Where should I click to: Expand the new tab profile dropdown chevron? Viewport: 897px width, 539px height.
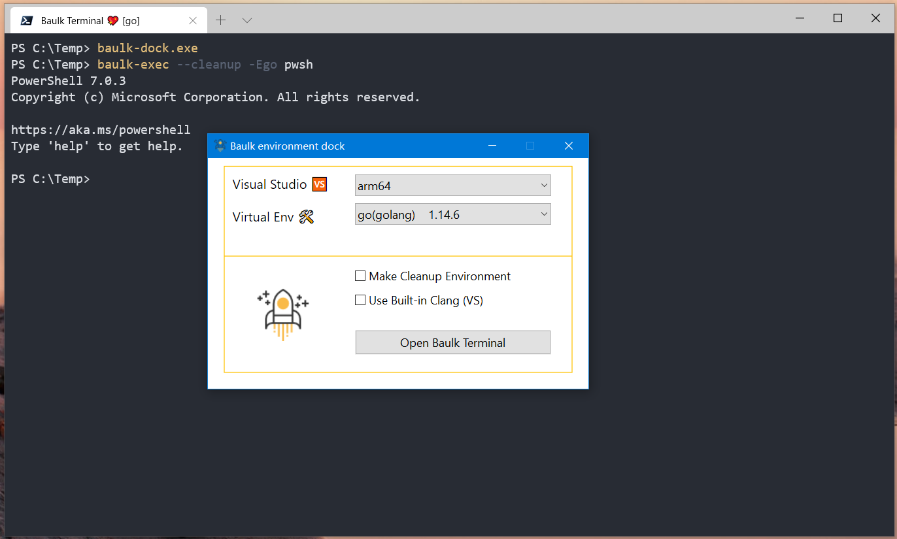coord(247,20)
